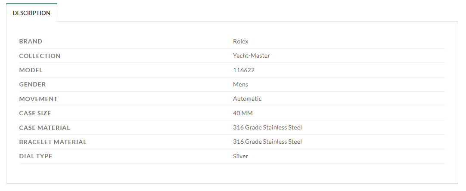Screen dimensions: 466x191
Task: Select the Case Material stainless steel value
Action: [267, 128]
